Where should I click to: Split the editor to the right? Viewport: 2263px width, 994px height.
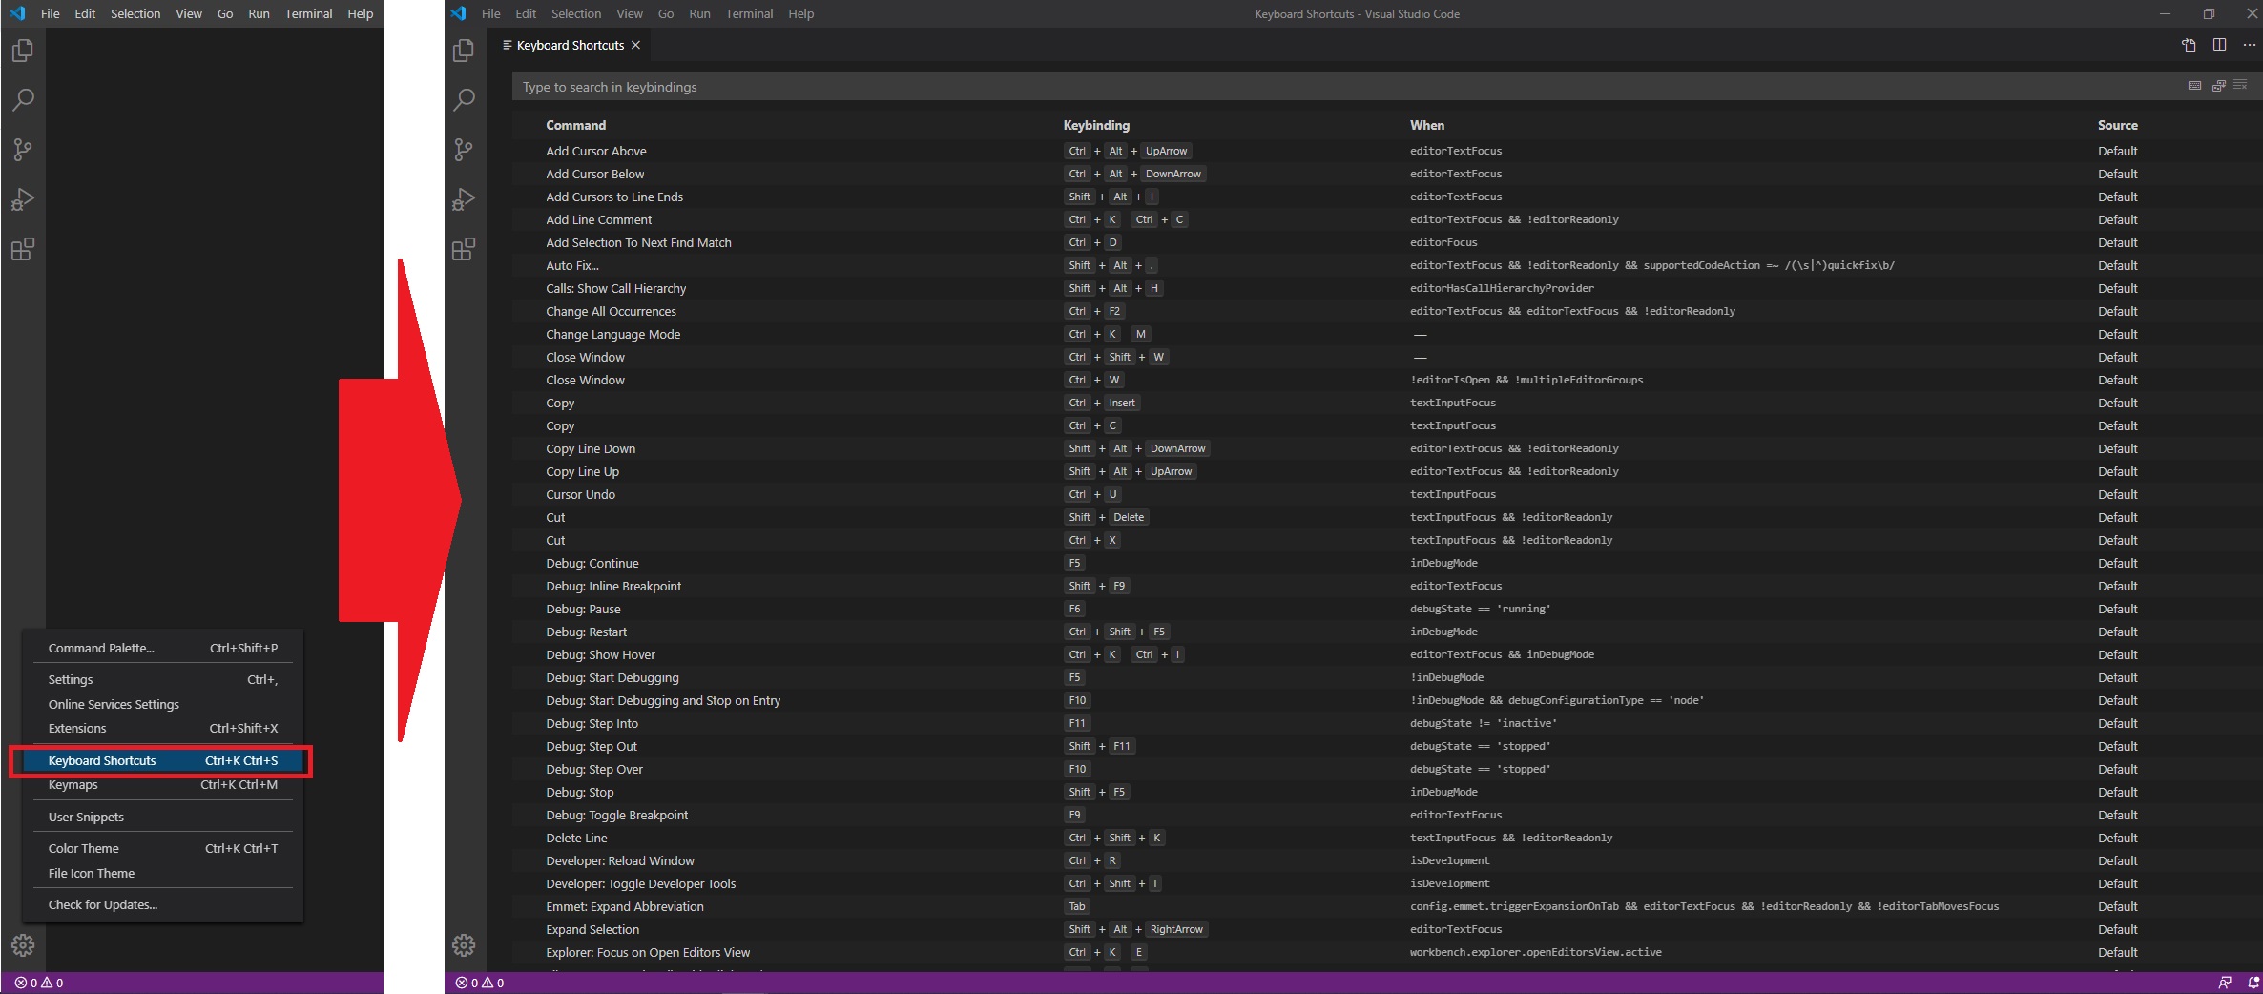(2220, 45)
